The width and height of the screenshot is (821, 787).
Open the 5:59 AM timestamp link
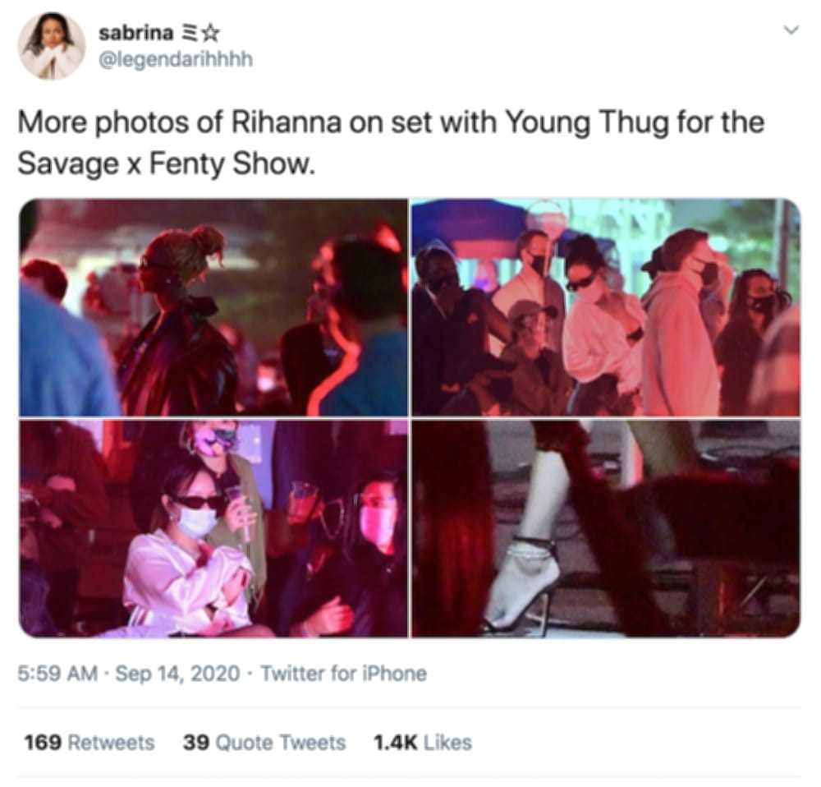(57, 674)
